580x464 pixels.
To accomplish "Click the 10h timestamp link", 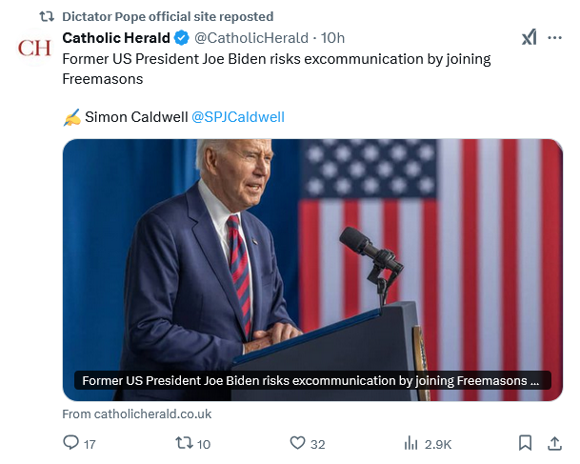I will click(333, 38).
